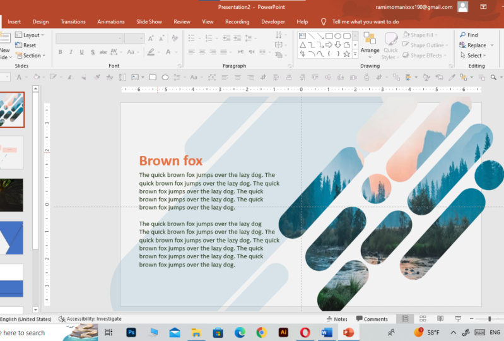The height and width of the screenshot is (341, 504).
Task: Open Font dialog launcher
Action: click(x=179, y=66)
